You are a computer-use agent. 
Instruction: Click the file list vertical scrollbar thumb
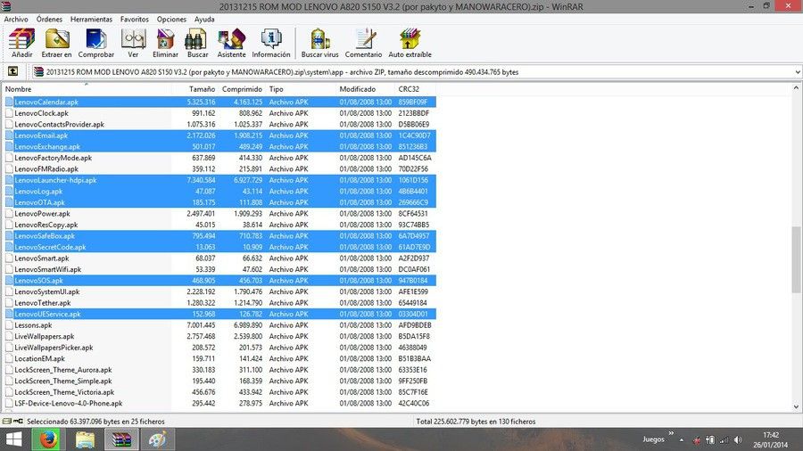point(797,258)
